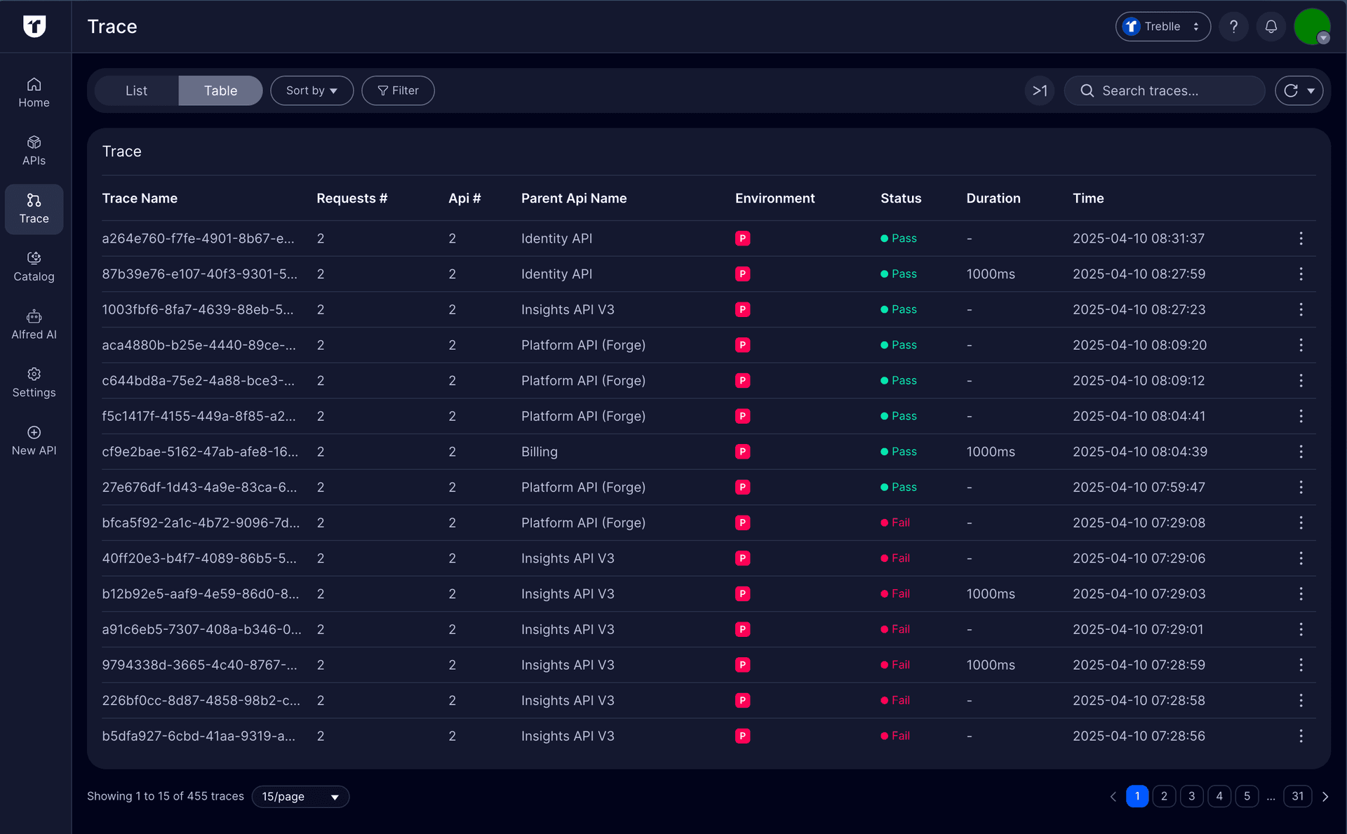The height and width of the screenshot is (834, 1347).
Task: Click Parent Api Name column header
Action: 574,199
